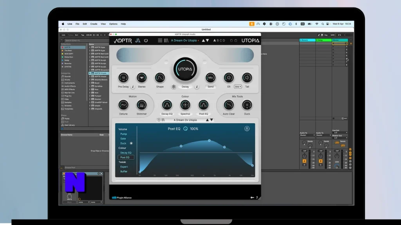
Task: Open the Plugin Alliance help question mark
Action: click(257, 197)
